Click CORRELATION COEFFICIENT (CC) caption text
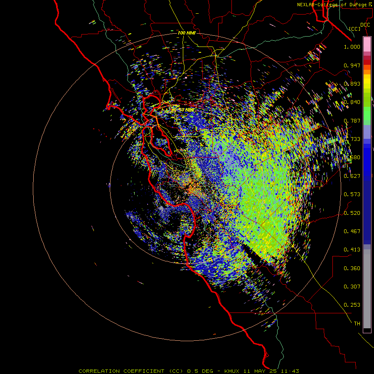 (131, 371)
